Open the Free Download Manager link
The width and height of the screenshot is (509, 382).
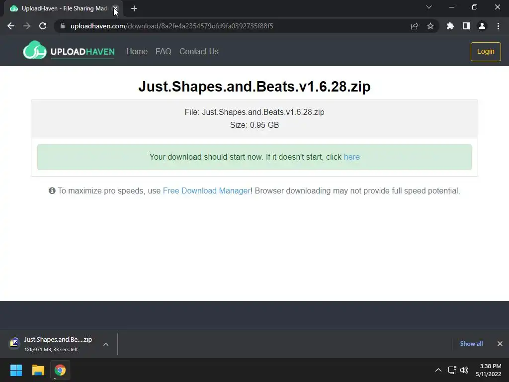206,191
